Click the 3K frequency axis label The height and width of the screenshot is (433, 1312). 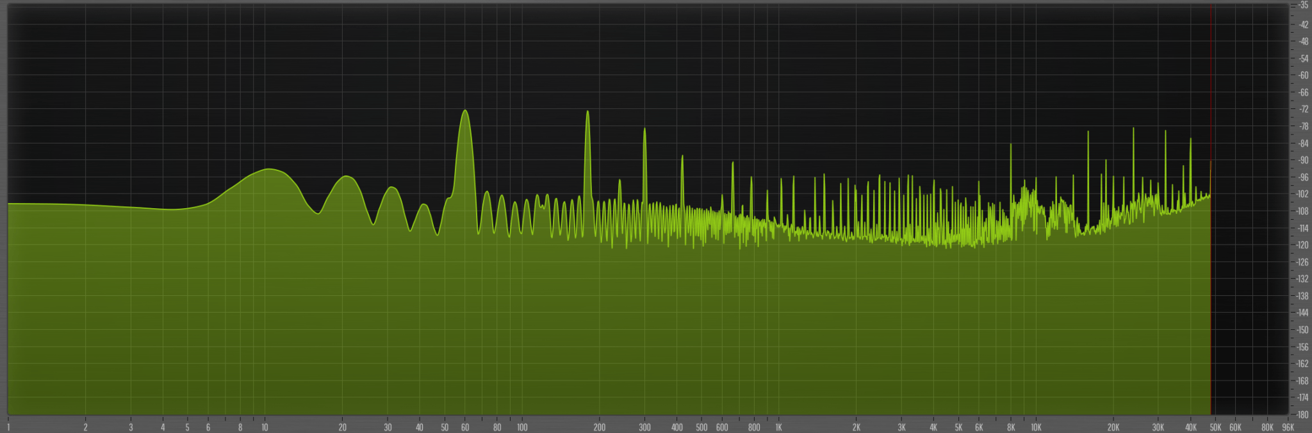901,427
